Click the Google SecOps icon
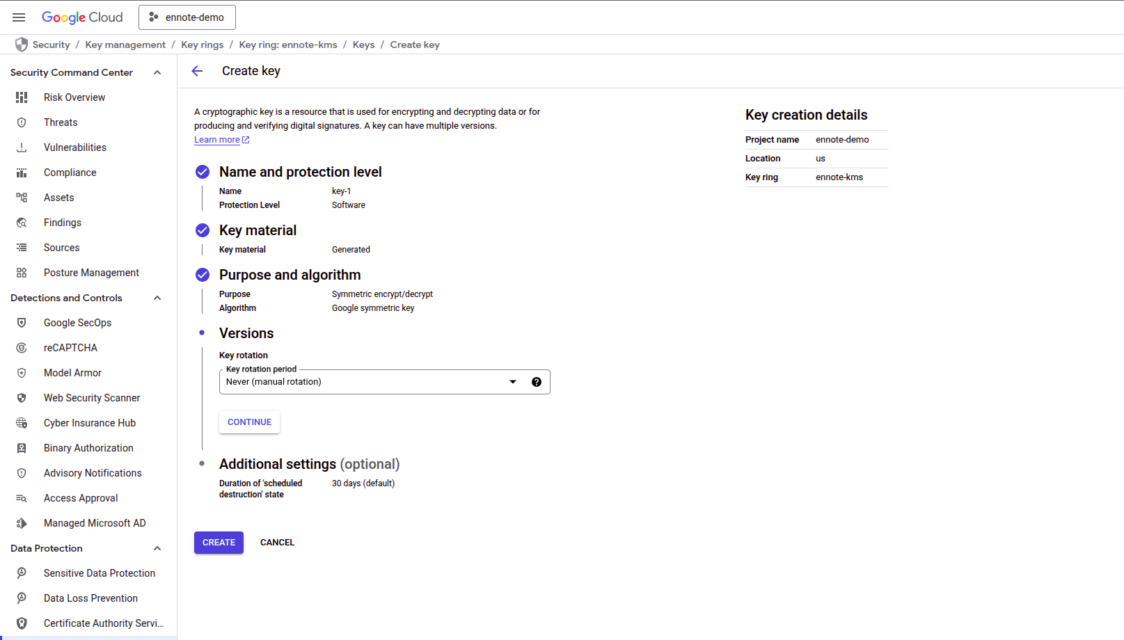The image size is (1124, 640). [x=22, y=323]
